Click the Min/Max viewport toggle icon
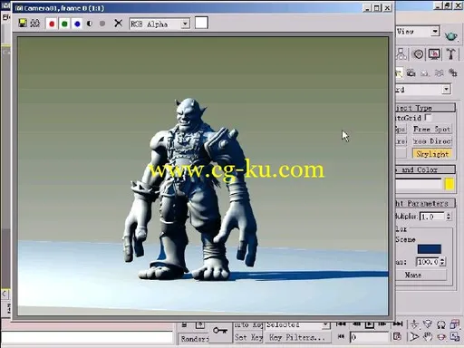Viewport: 464px width, 348px height. (x=455, y=336)
